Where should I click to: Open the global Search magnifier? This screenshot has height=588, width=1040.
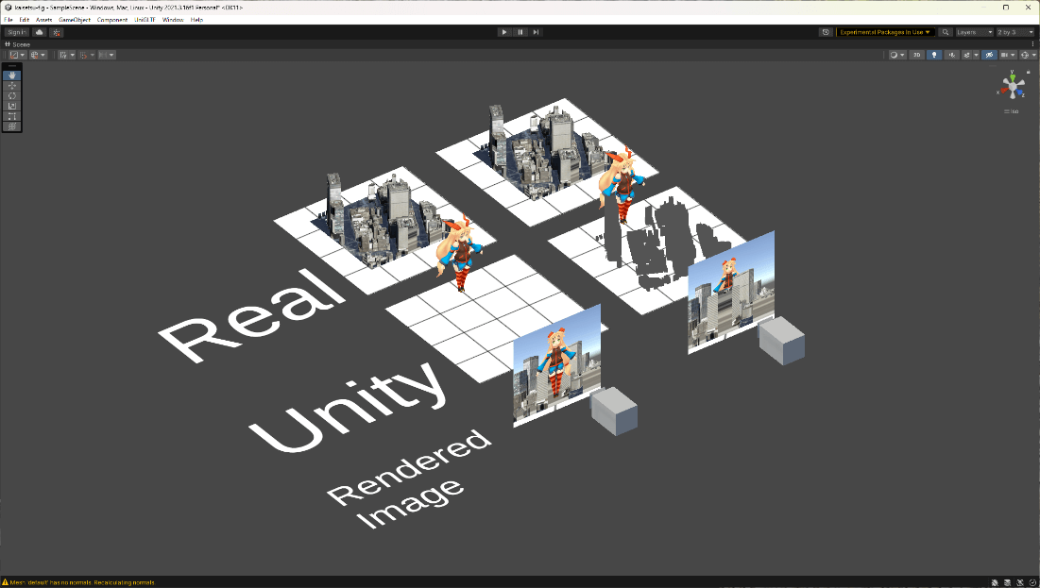click(946, 32)
